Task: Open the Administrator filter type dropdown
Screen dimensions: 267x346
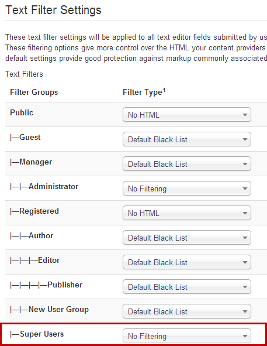Action: point(187,189)
